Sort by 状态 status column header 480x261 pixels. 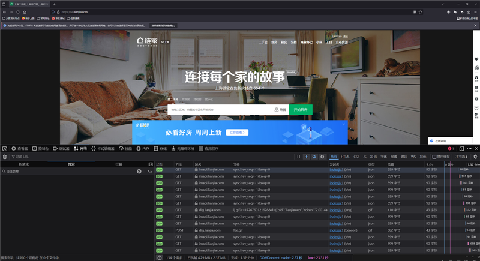(x=164, y=164)
